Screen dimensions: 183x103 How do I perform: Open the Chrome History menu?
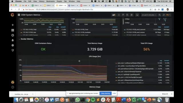tap(41, 1)
